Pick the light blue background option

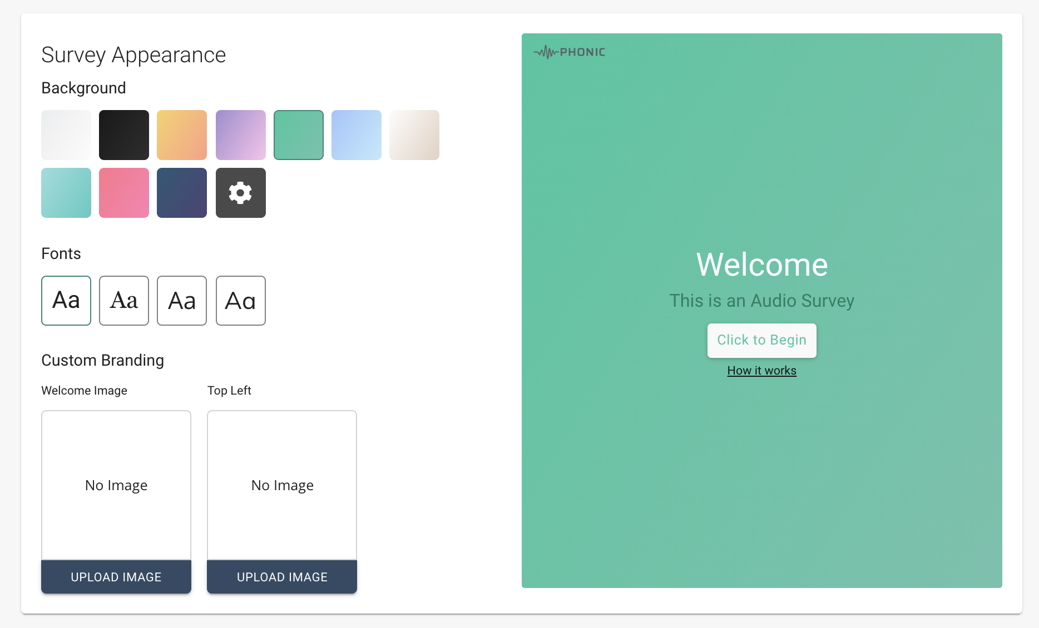click(356, 134)
